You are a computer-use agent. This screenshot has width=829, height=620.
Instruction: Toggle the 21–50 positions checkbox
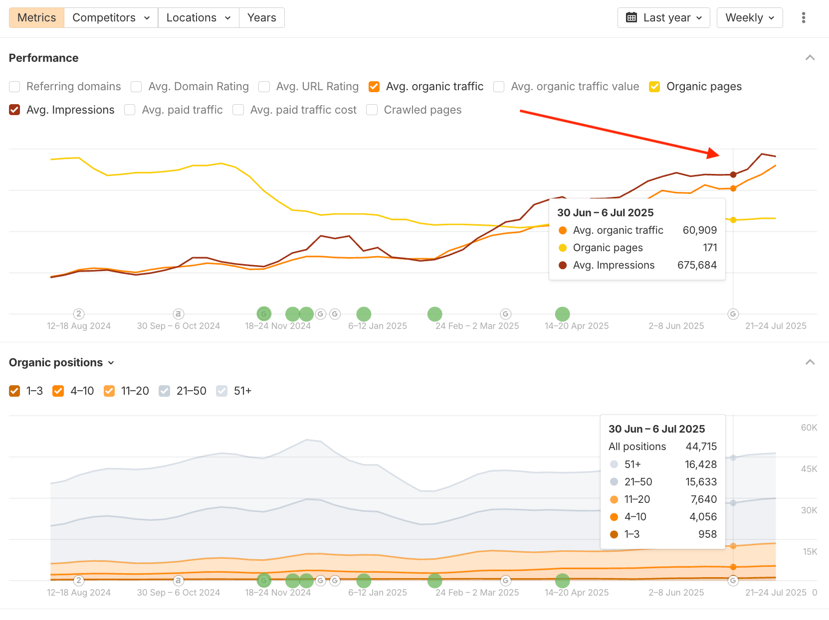[165, 391]
